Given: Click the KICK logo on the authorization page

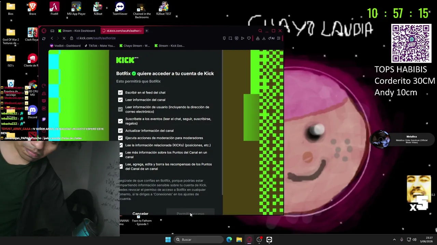Looking at the screenshot, I should tap(127, 60).
